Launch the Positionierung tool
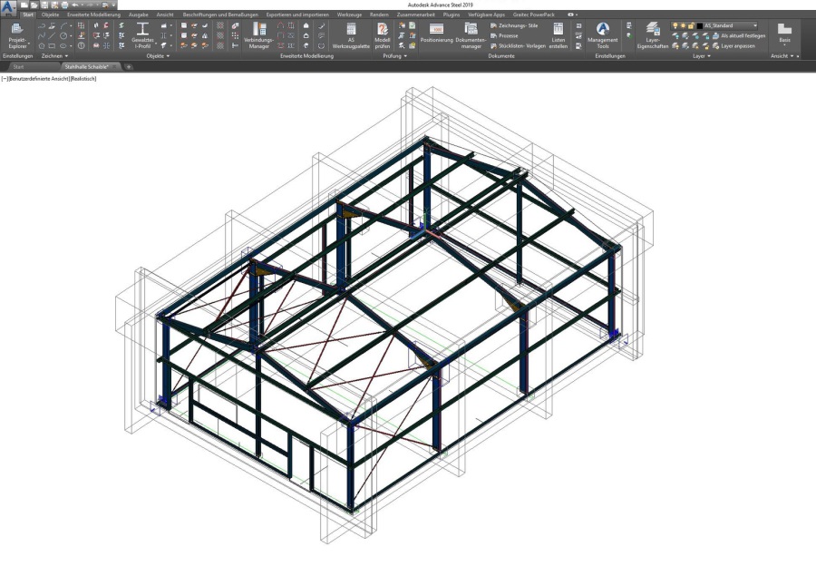 436,34
